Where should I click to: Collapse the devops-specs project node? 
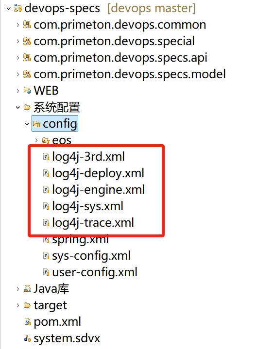pyautogui.click(x=8, y=8)
